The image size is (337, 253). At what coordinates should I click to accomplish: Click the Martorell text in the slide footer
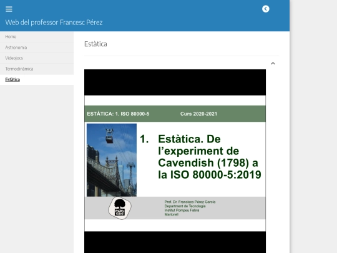(171, 214)
